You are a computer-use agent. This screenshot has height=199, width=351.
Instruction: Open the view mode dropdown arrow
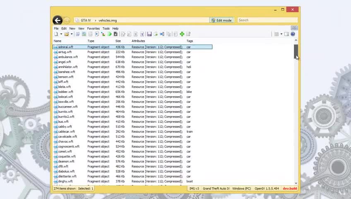pyautogui.click(x=281, y=34)
